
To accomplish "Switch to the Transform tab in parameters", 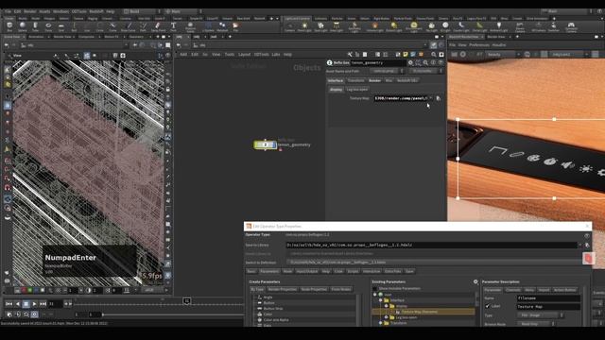I will pyautogui.click(x=355, y=80).
